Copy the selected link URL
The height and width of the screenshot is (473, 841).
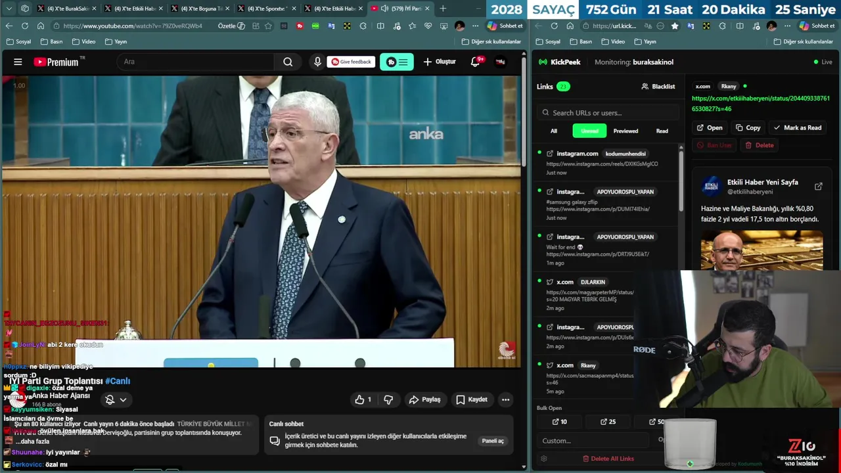click(748, 127)
